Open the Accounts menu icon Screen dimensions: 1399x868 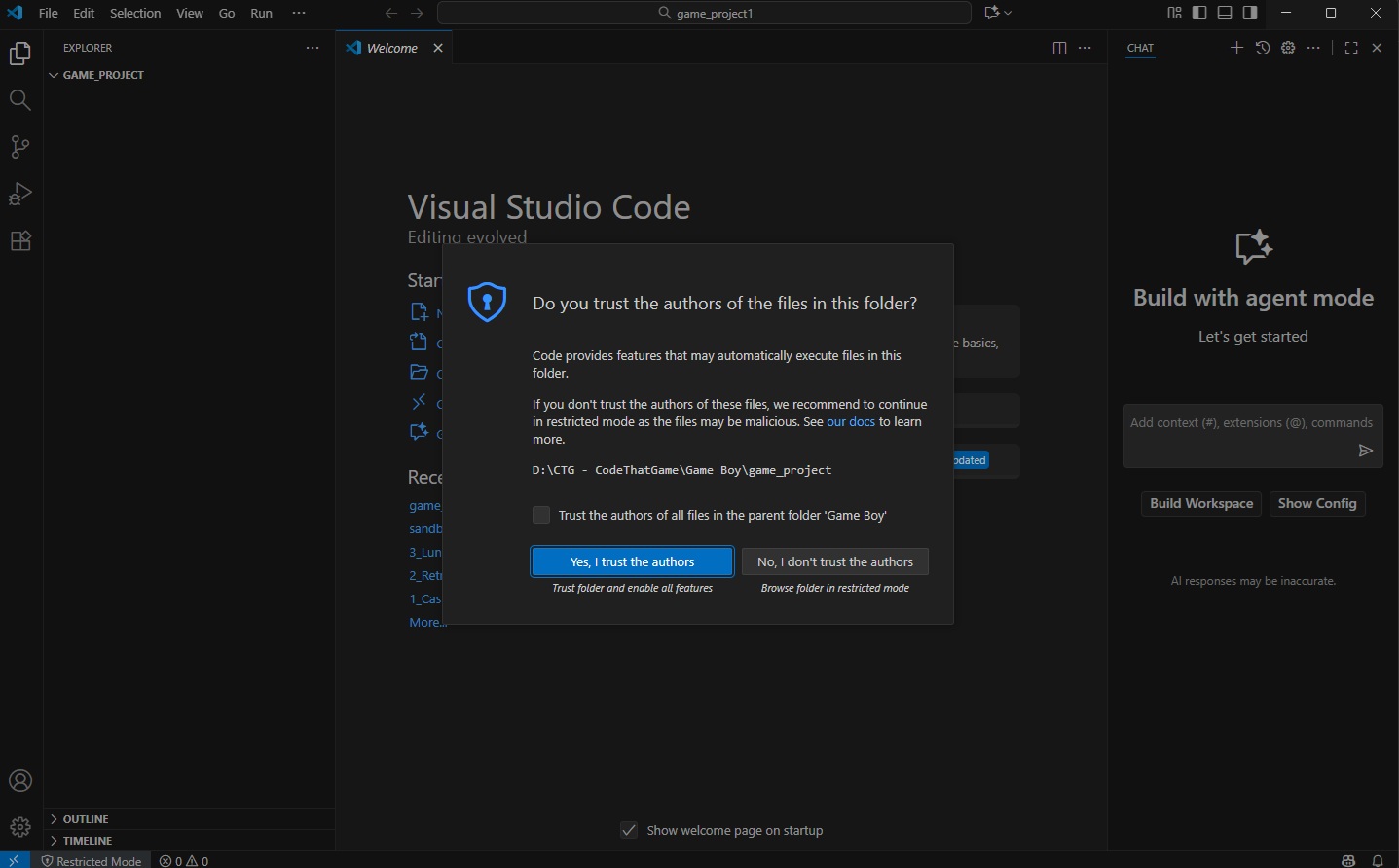20,781
